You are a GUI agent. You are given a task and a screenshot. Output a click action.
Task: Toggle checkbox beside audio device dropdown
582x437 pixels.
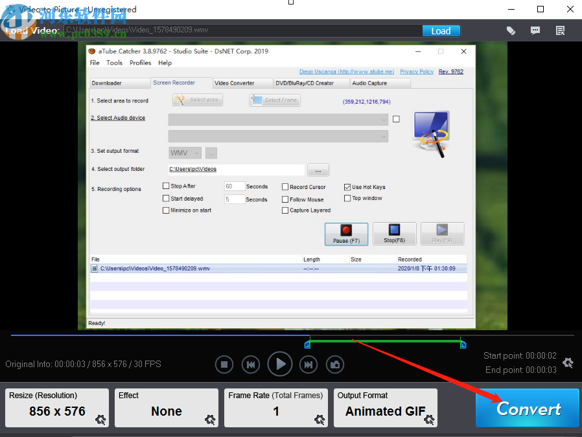pyautogui.click(x=397, y=119)
